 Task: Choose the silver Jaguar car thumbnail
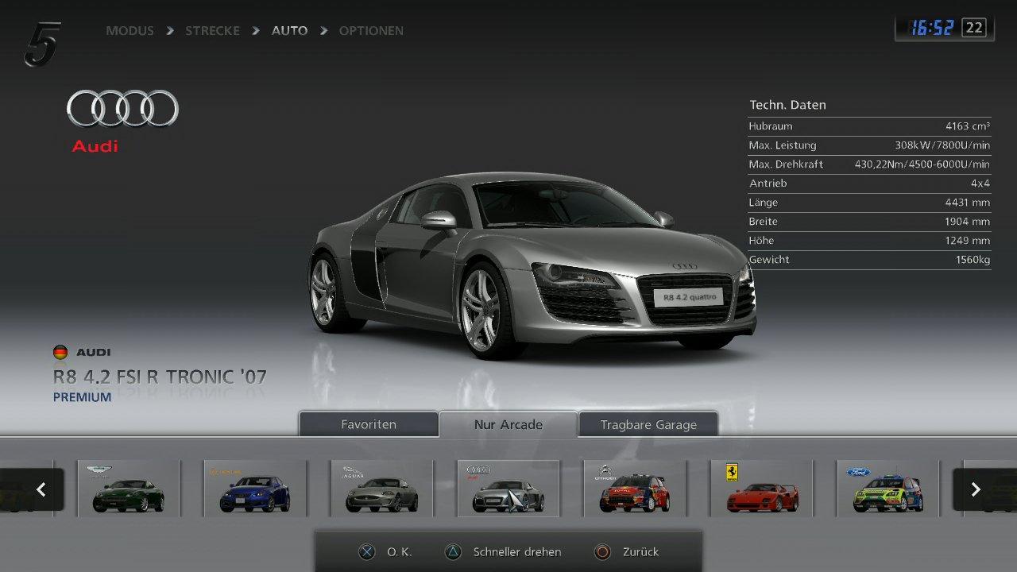tap(382, 489)
